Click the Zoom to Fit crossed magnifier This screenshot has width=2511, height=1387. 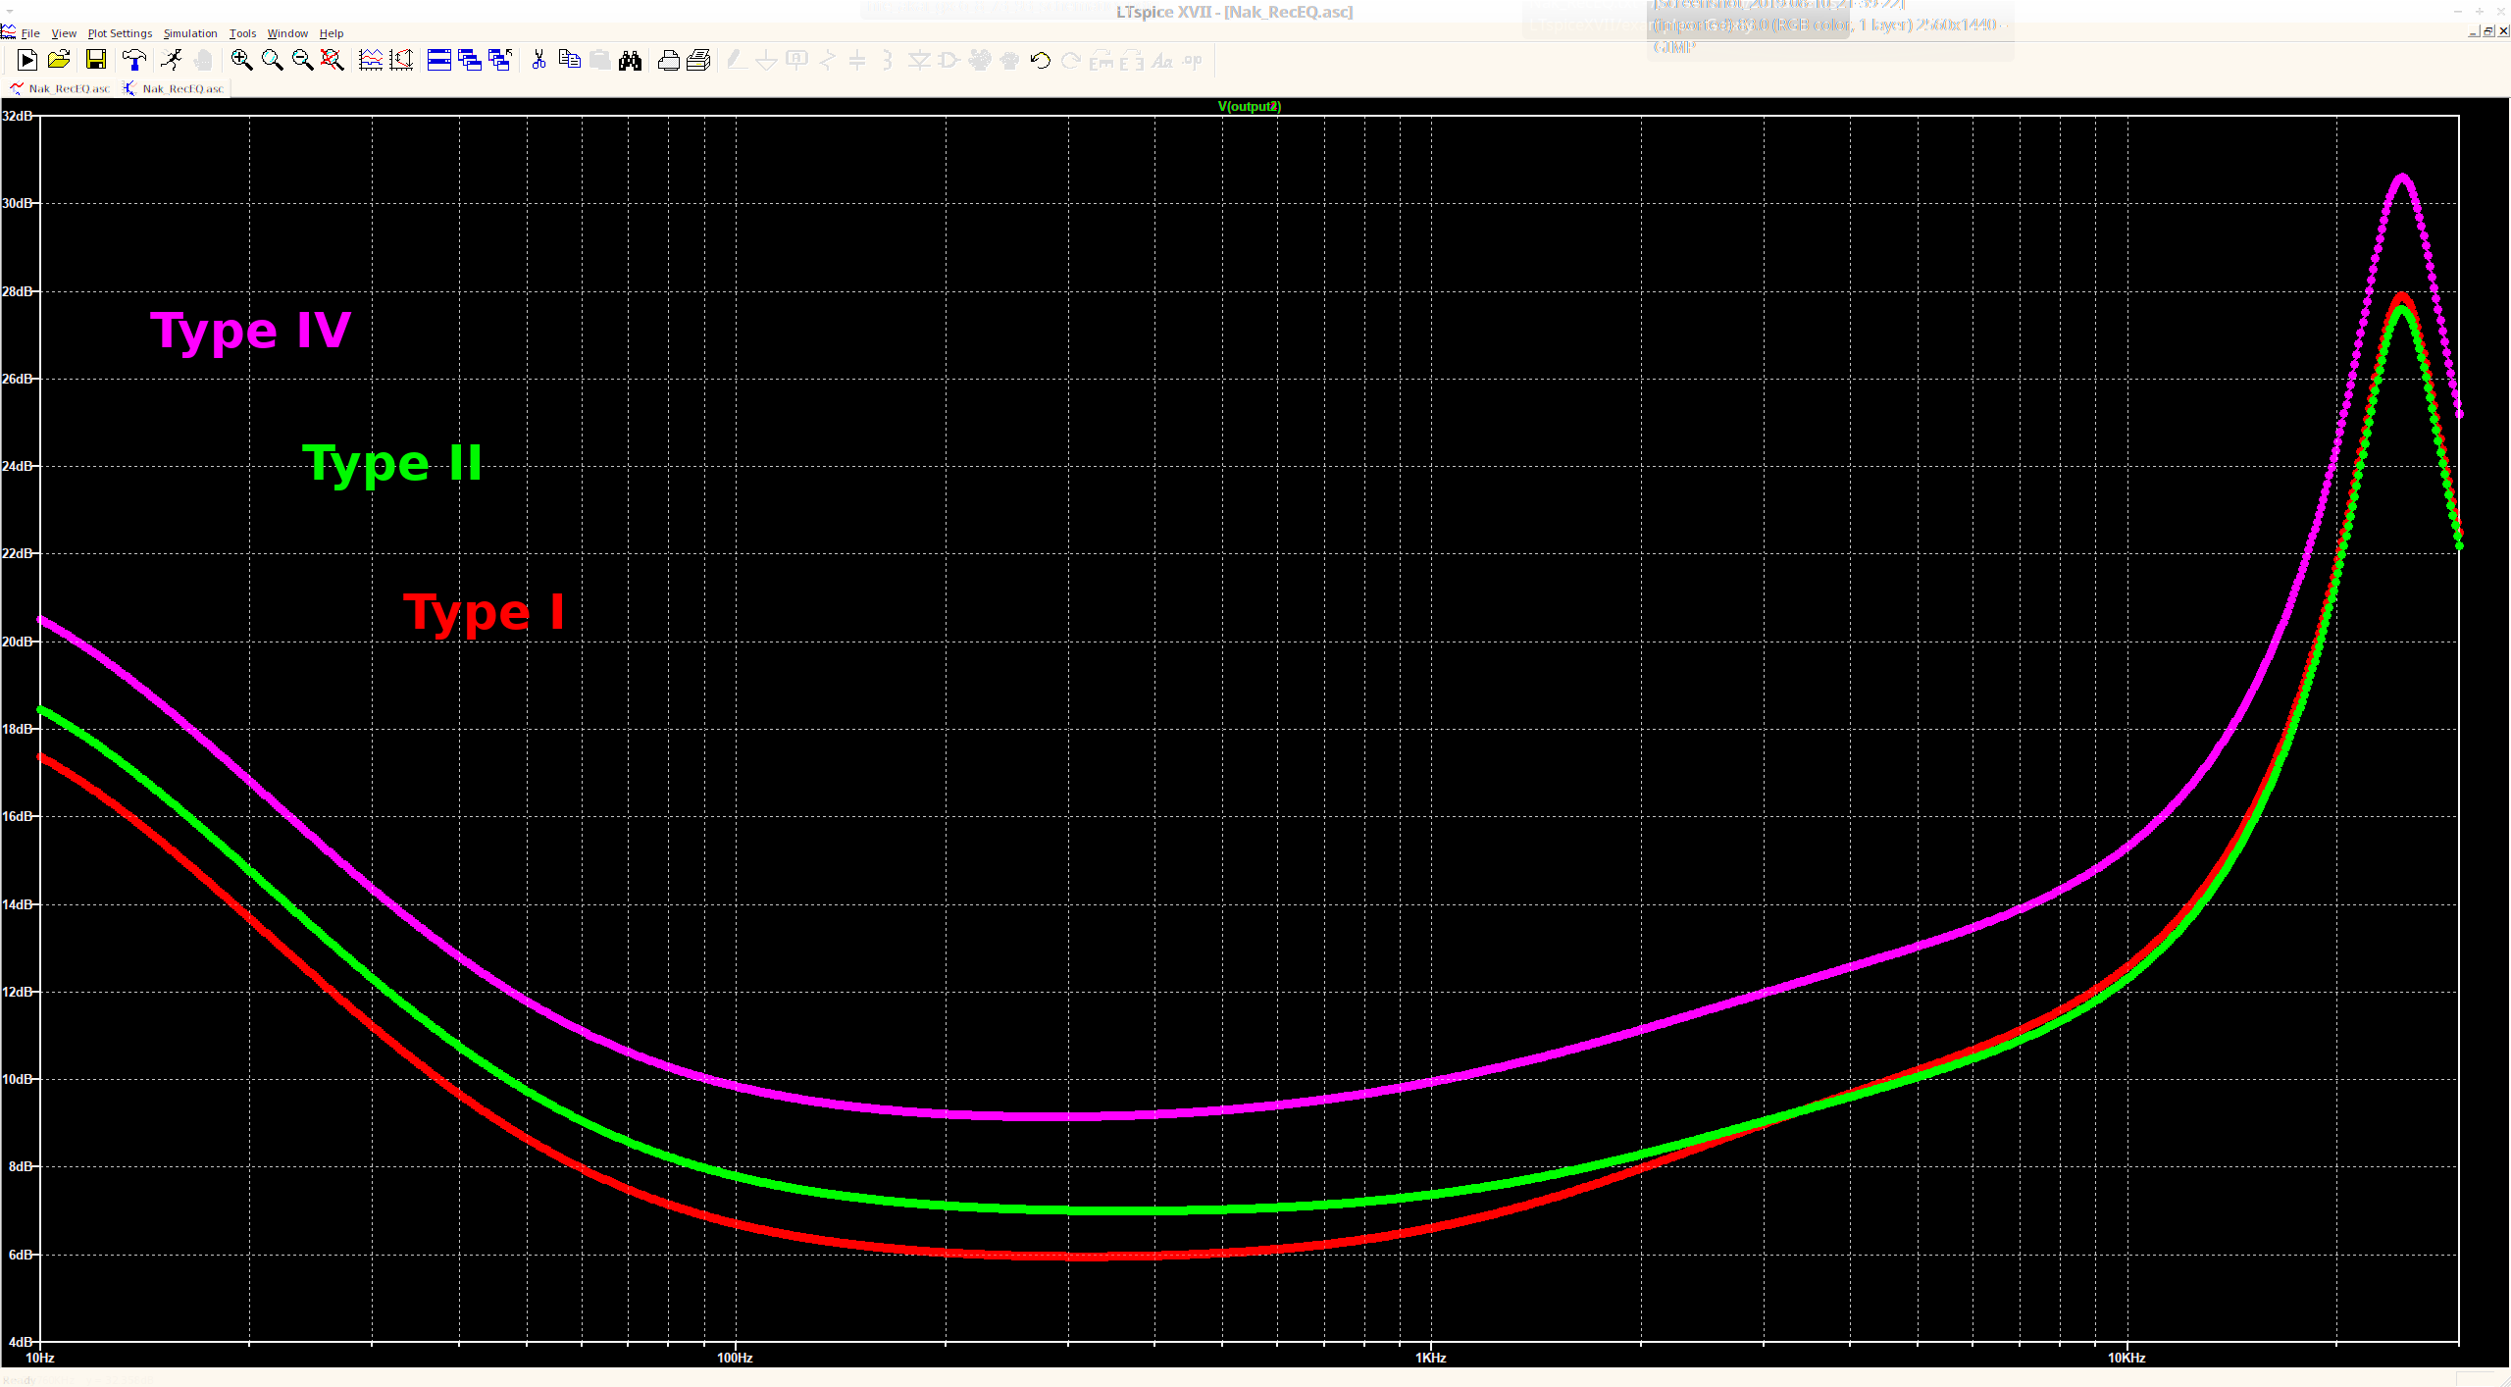coord(333,61)
